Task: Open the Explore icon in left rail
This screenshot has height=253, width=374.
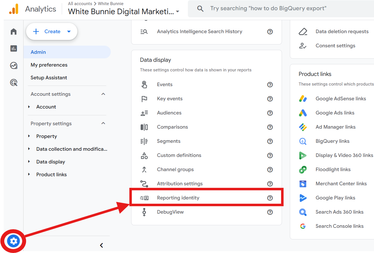Action: 14,66
